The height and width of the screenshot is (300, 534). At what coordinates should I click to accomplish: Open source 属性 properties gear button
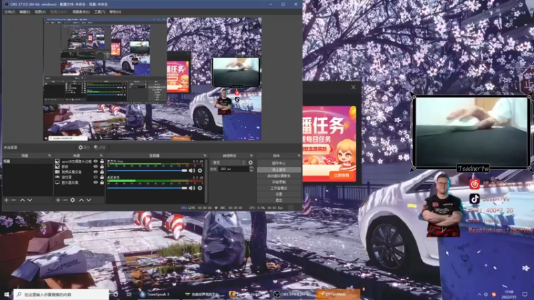[84, 147]
